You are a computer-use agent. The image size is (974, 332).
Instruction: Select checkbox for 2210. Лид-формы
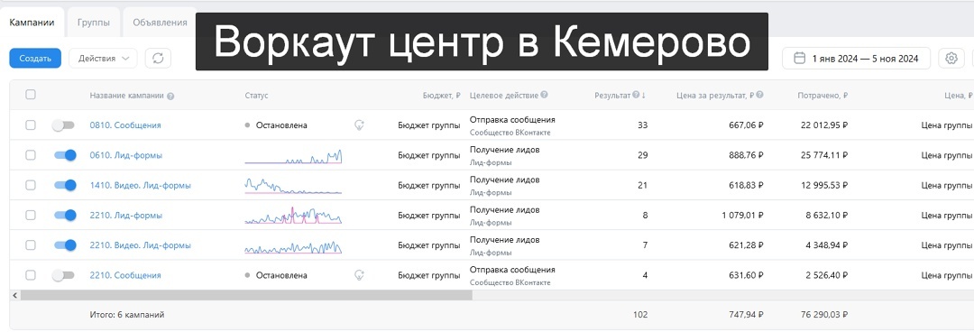tap(31, 215)
